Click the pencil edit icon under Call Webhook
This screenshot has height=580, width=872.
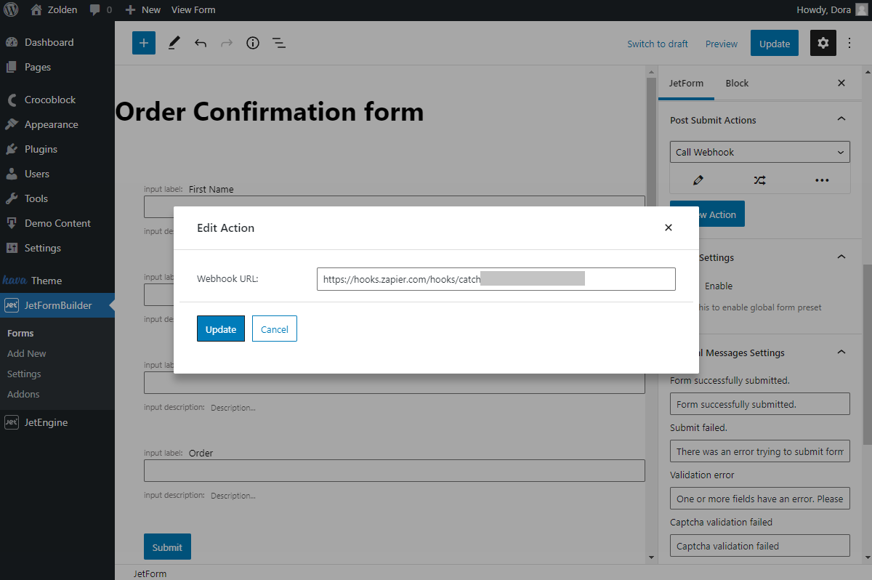(698, 180)
